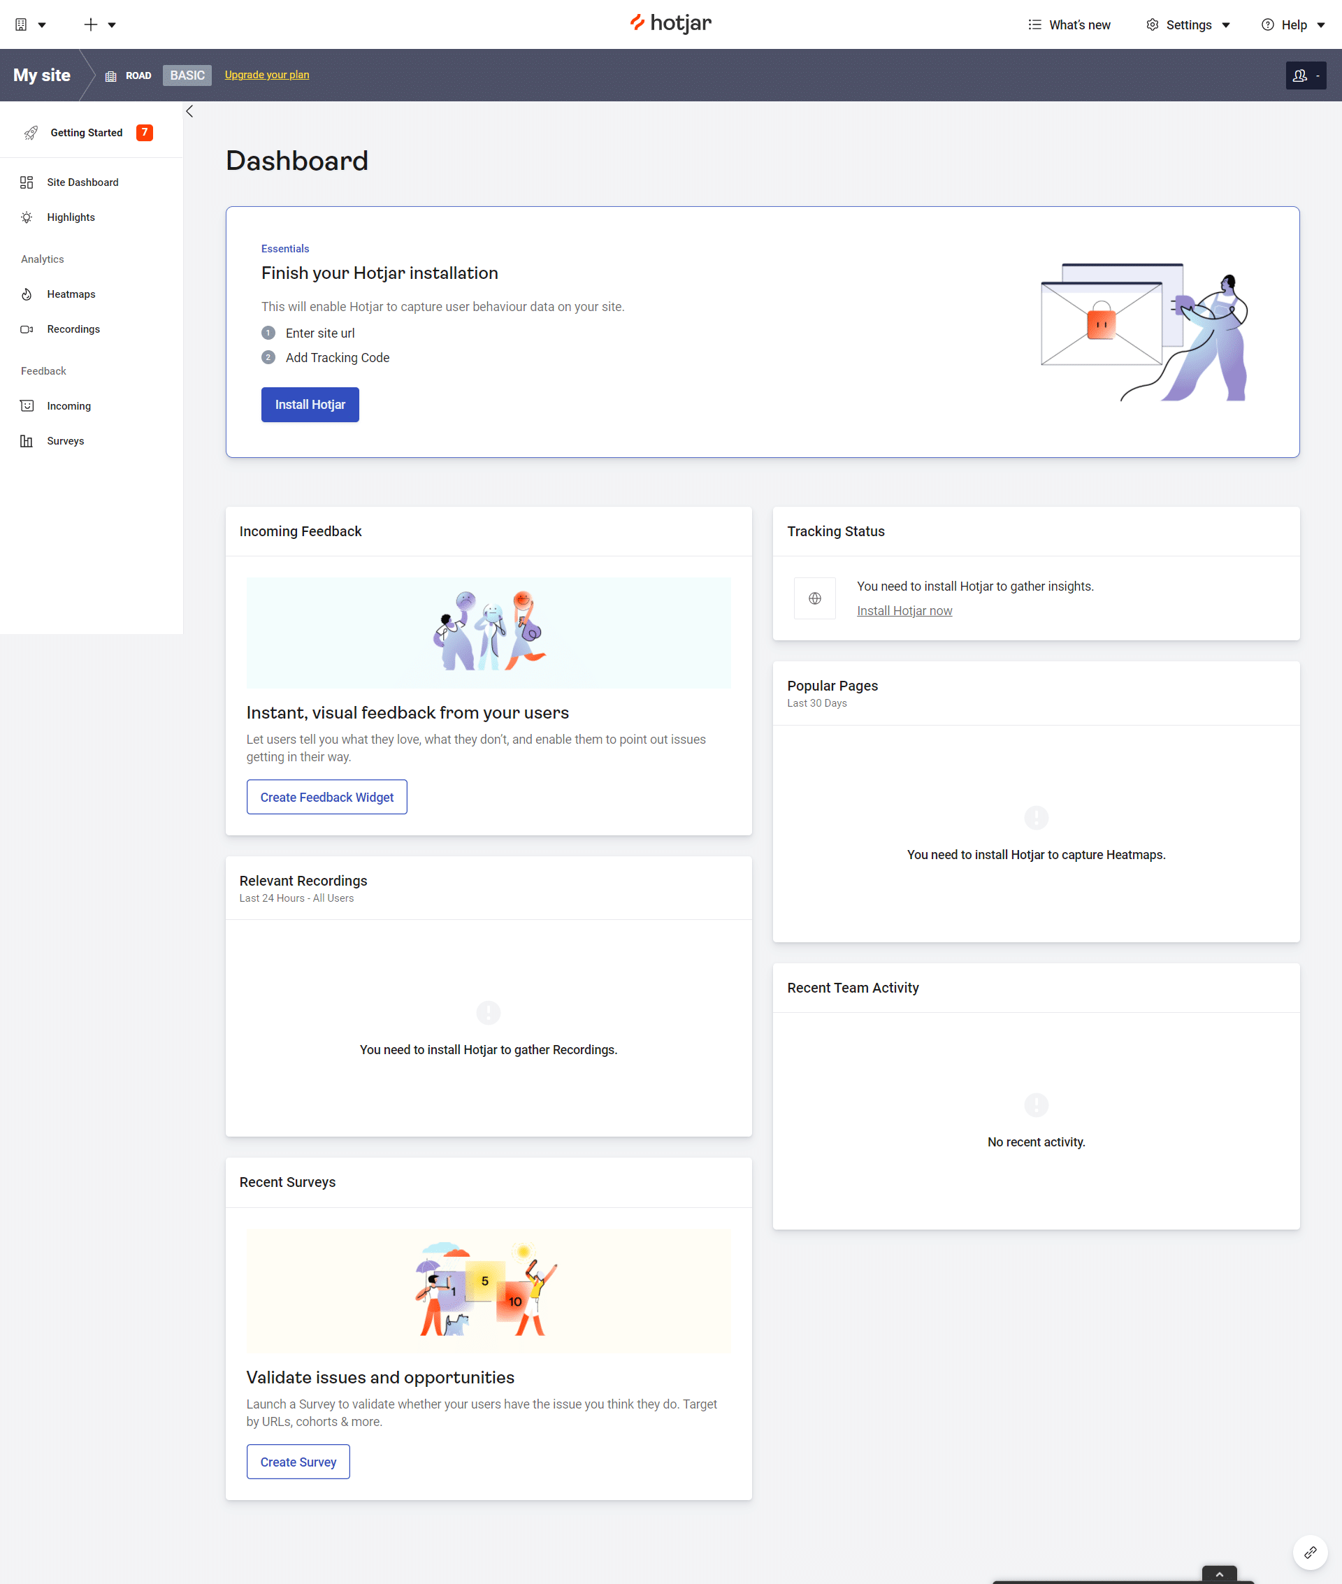Toggle the site navigation menu icon
Image resolution: width=1342 pixels, height=1584 pixels.
[x=192, y=112]
